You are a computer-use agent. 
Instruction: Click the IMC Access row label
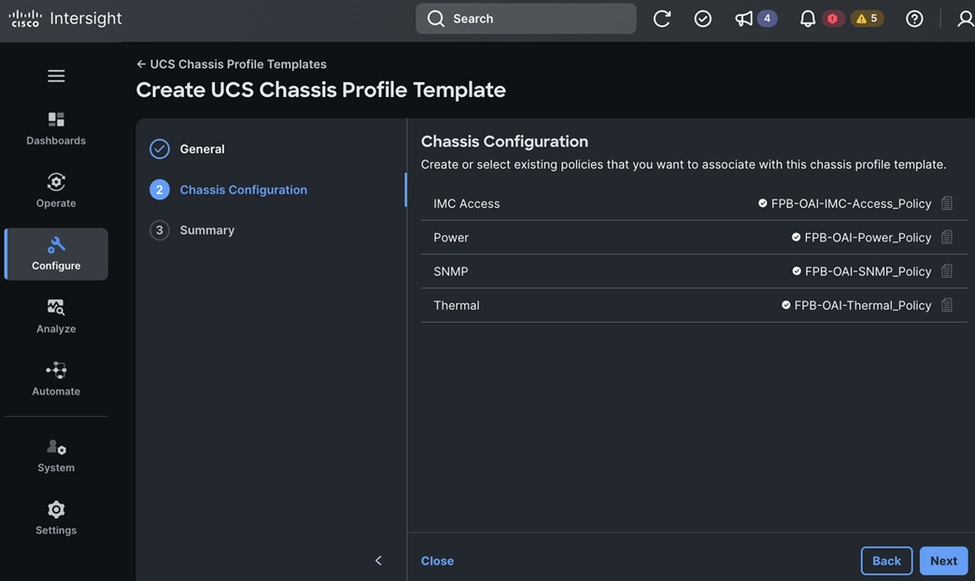click(466, 203)
